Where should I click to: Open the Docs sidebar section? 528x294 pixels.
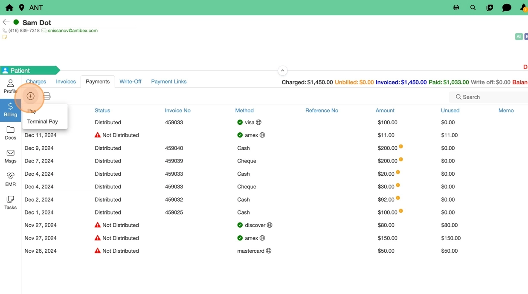point(11,133)
